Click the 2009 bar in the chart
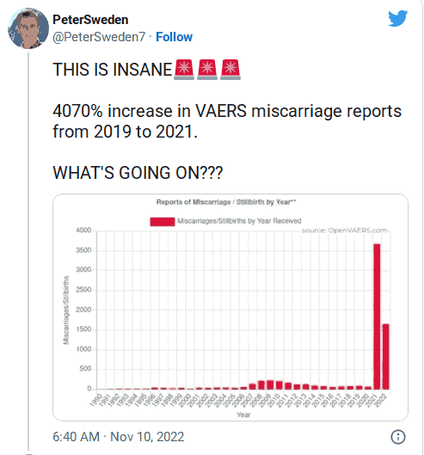 (270, 384)
